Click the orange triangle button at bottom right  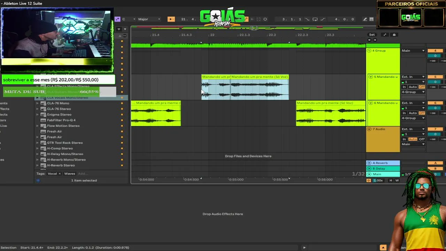click(x=383, y=248)
